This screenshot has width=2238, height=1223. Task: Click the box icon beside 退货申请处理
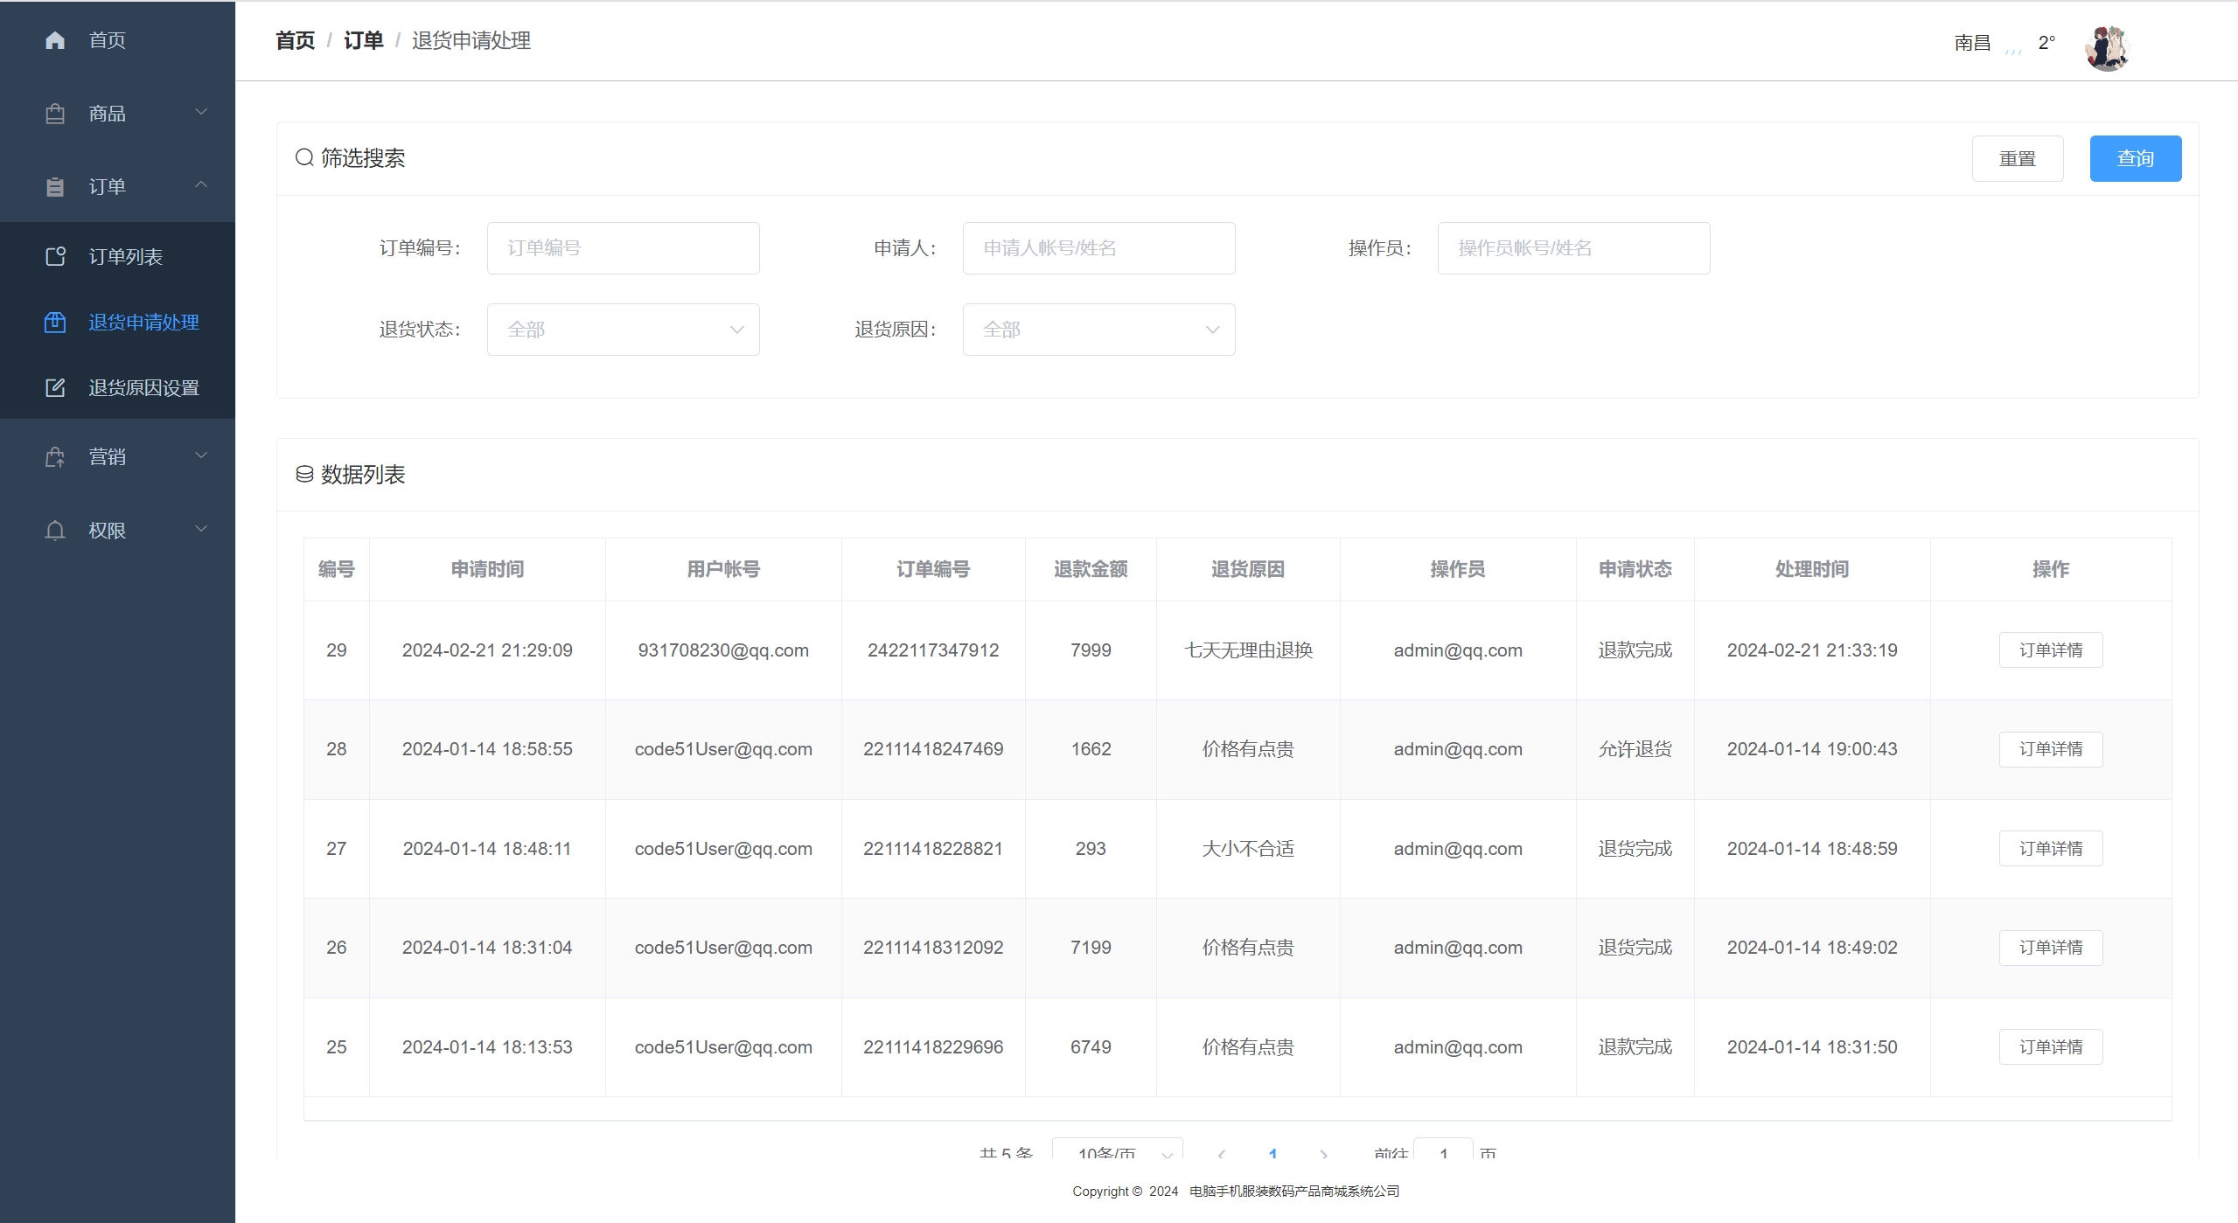point(55,323)
